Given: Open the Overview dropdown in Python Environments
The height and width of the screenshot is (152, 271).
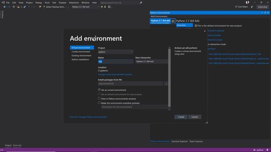Looking at the screenshot, I should [185, 25].
